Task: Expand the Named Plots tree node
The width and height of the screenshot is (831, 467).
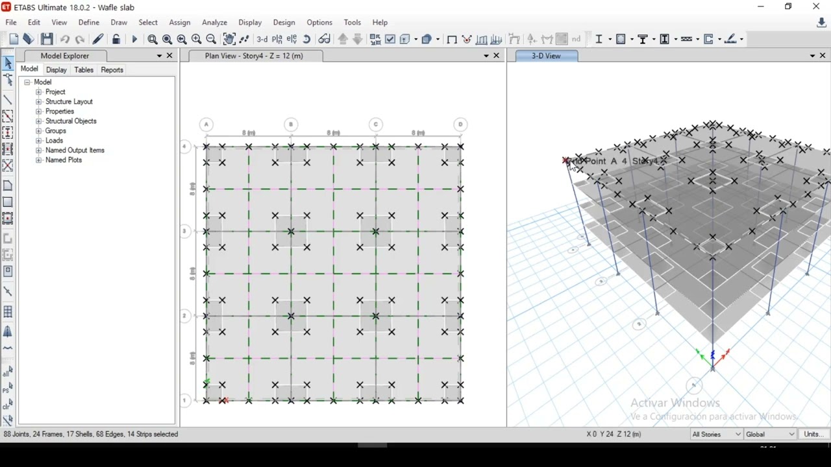Action: (39, 160)
